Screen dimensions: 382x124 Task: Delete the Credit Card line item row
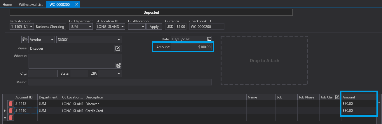click(x=11, y=111)
